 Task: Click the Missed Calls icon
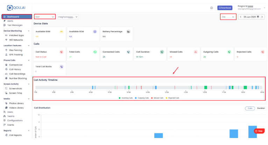pyautogui.click(x=196, y=52)
